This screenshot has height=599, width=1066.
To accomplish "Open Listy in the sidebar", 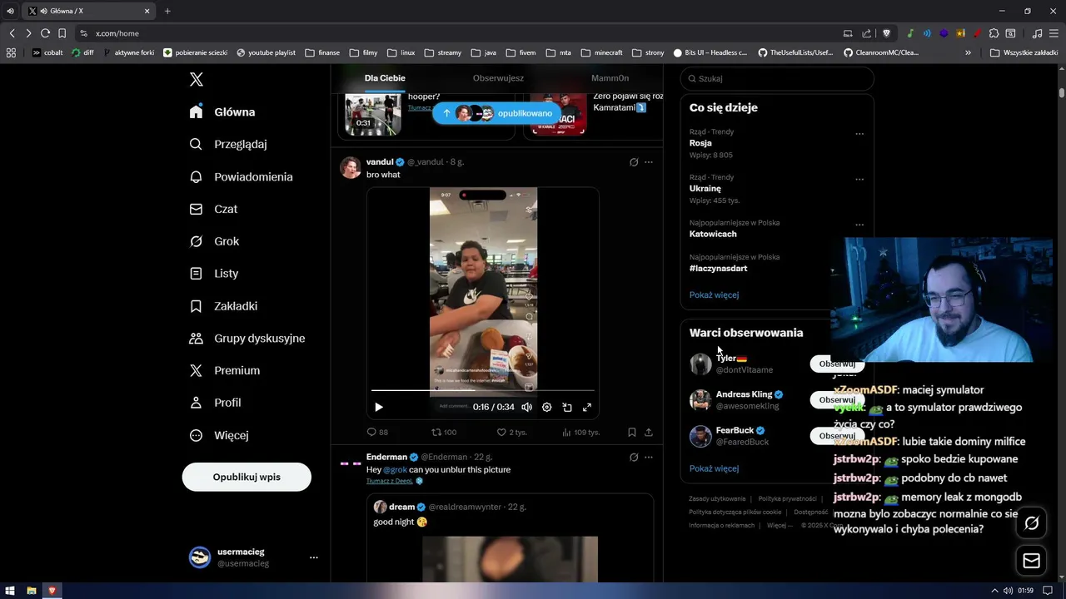I will pos(213,273).
